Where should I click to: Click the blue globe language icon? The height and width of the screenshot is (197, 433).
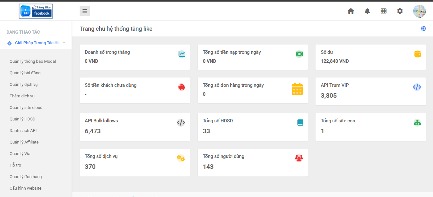[423, 29]
